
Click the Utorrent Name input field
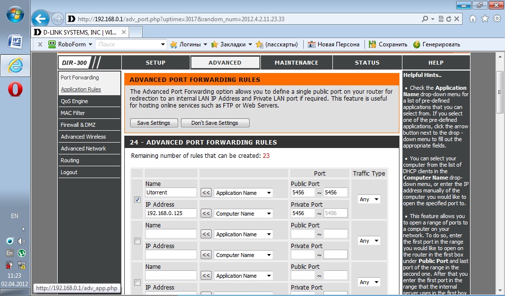click(171, 192)
